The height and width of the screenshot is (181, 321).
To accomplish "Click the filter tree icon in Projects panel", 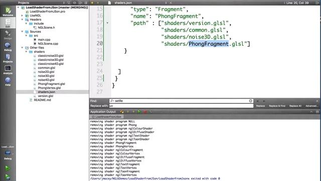I will 69,3.
